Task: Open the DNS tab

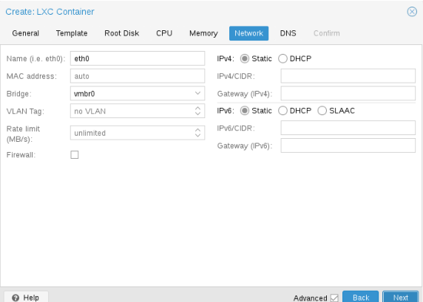Action: [x=288, y=33]
